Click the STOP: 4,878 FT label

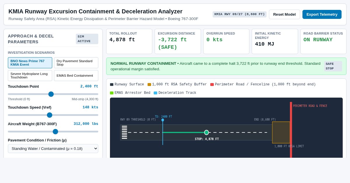point(207,139)
